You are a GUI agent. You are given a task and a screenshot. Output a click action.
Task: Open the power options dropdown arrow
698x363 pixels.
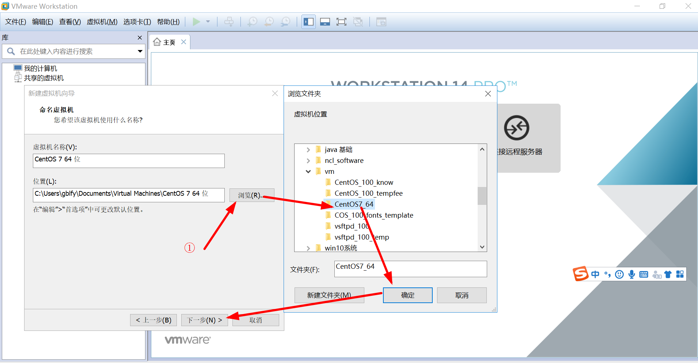[208, 22]
